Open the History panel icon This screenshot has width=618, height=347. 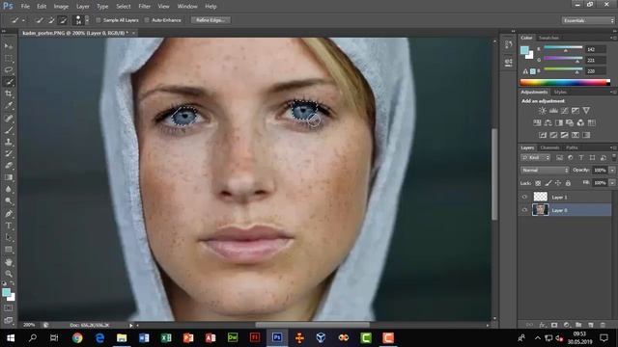[509, 44]
